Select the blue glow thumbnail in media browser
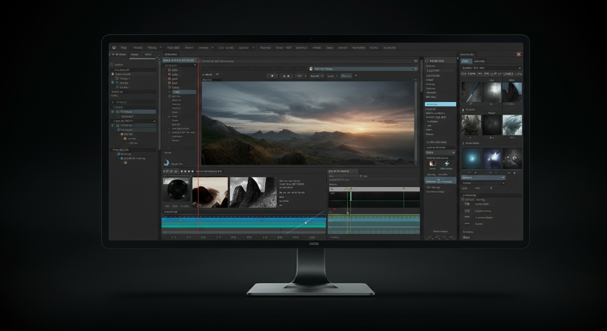The width and height of the screenshot is (607, 331). pyautogui.click(x=471, y=159)
